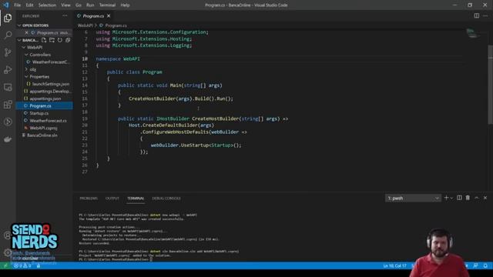Viewport: 493px width, 277px height.
Task: Collapse the Controllers folder
Action: pyautogui.click(x=27, y=55)
